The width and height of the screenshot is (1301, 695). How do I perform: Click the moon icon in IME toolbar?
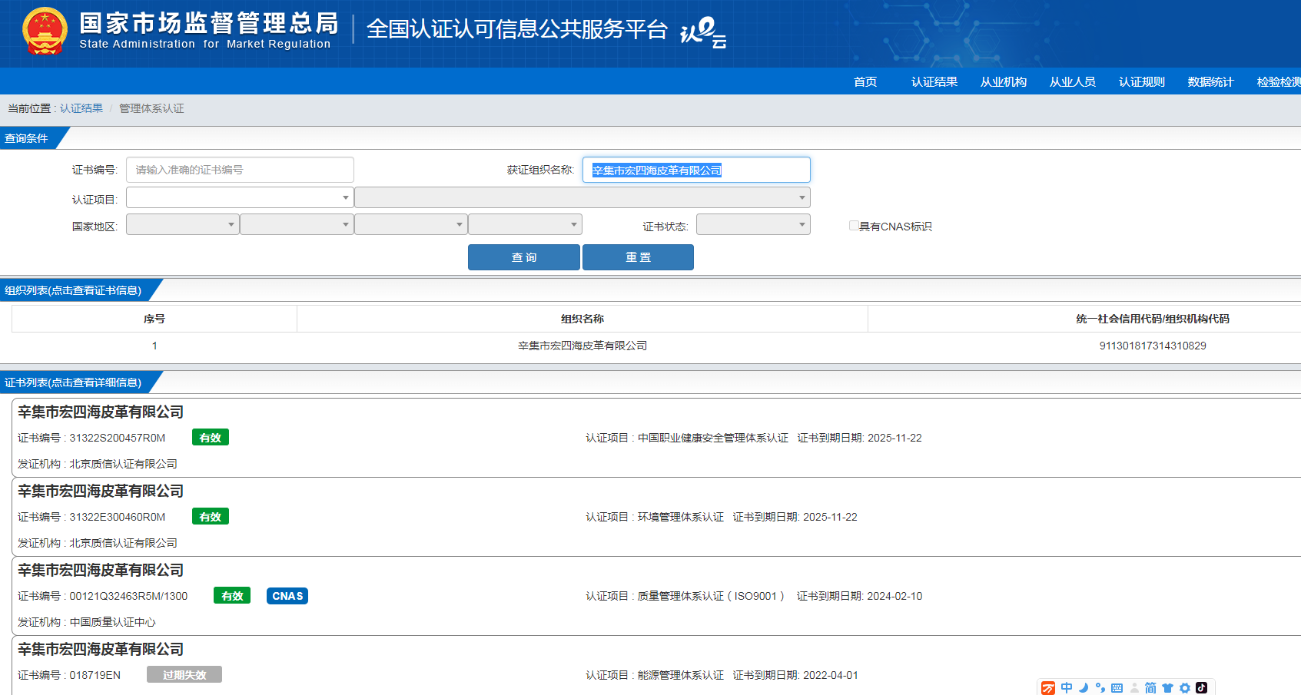1084,688
